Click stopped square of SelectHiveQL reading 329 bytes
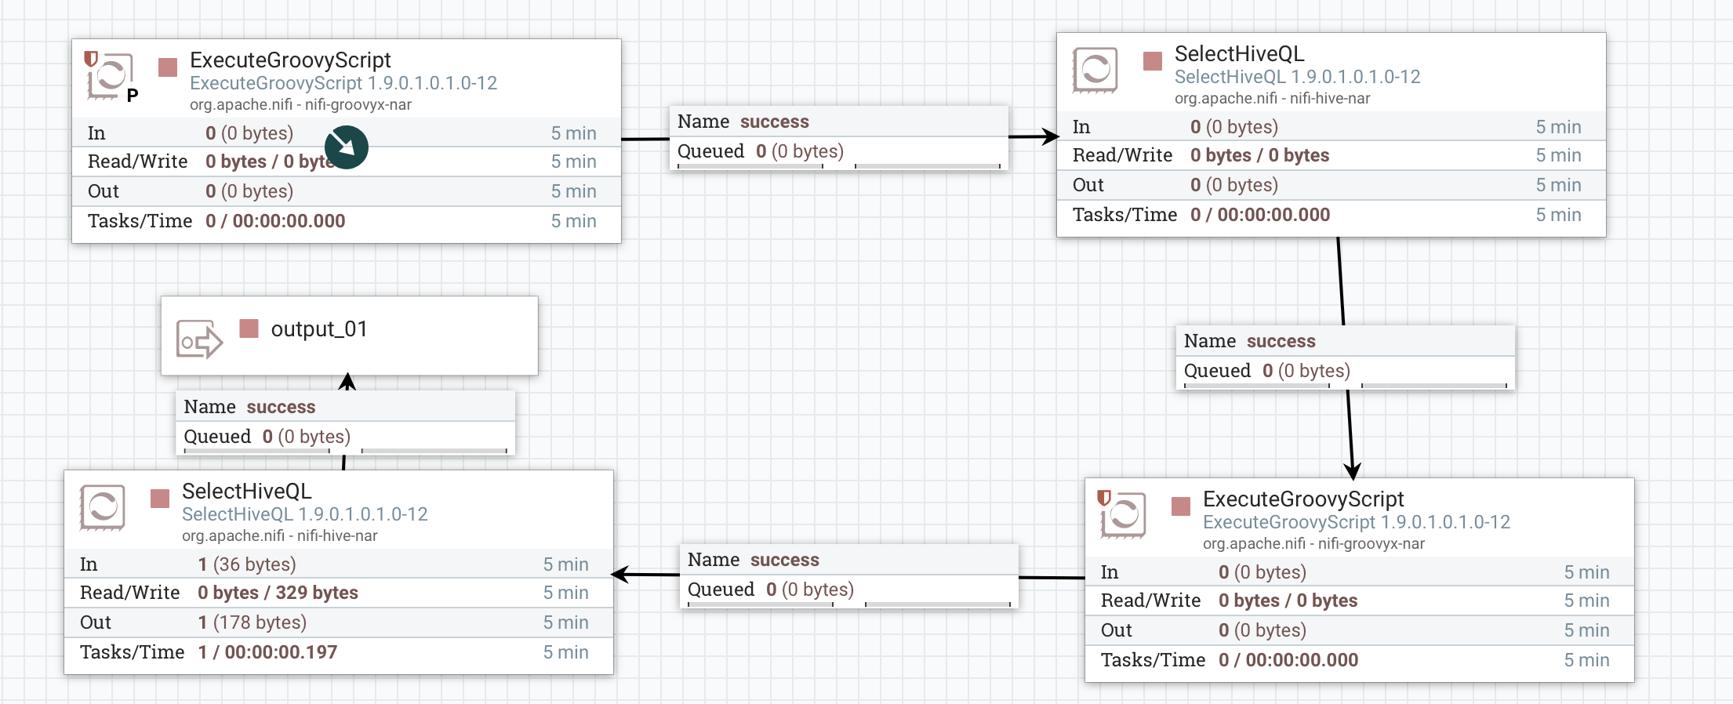 (160, 499)
